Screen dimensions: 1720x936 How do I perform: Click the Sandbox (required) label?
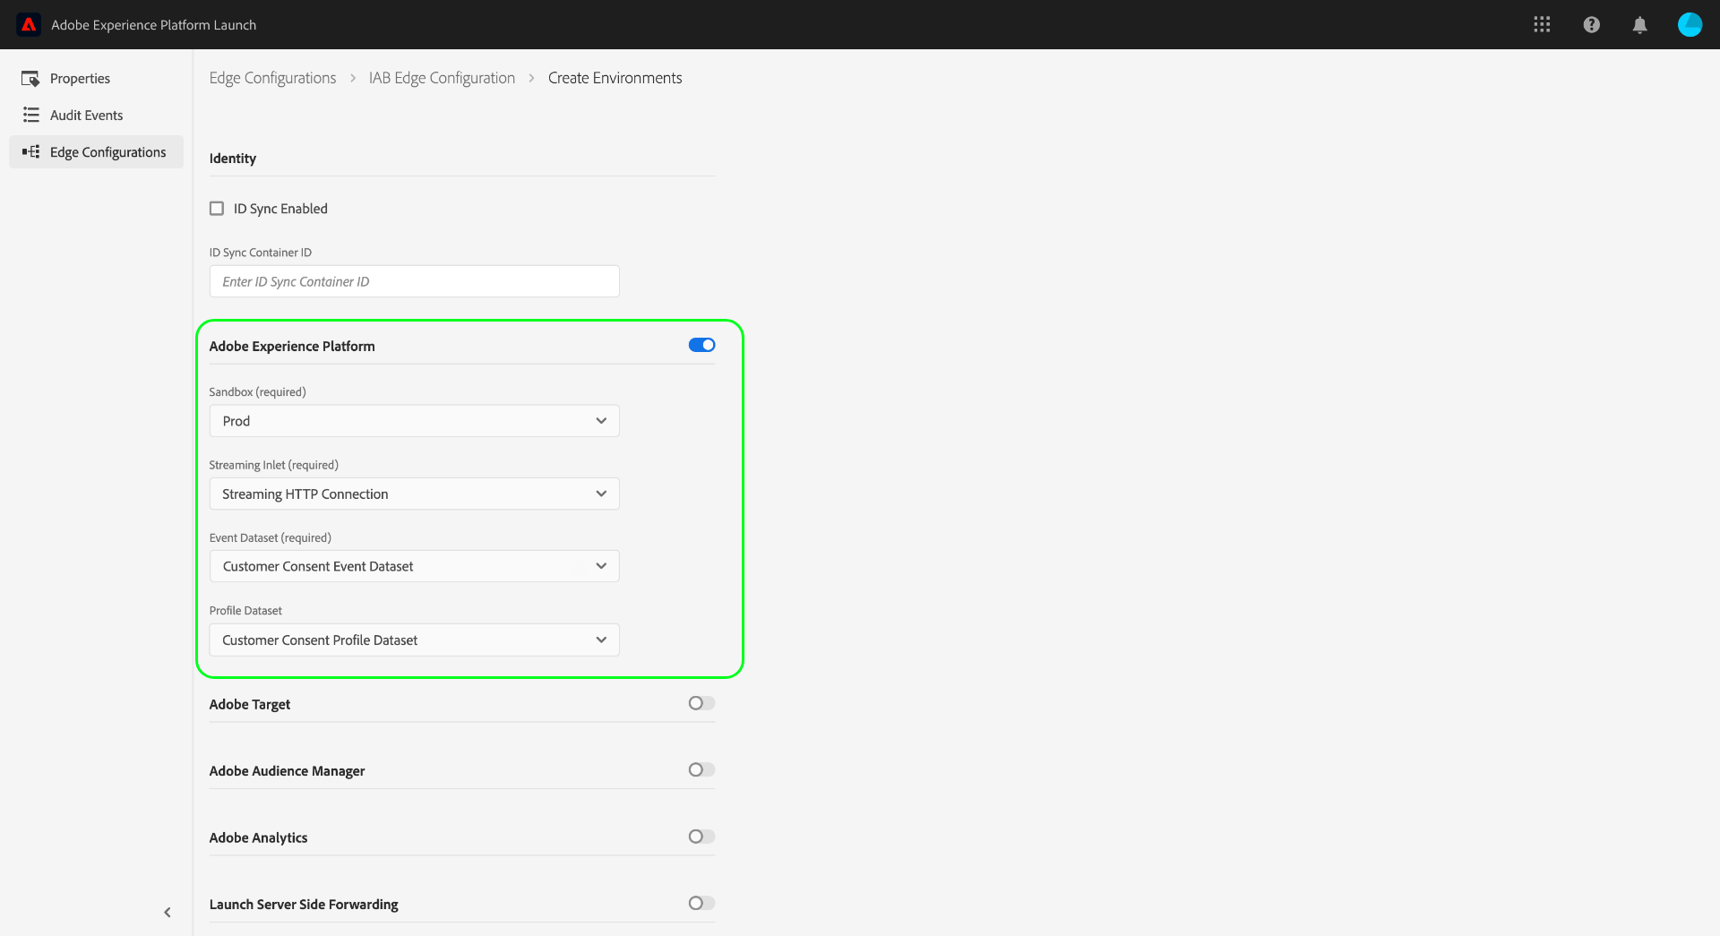257,391
